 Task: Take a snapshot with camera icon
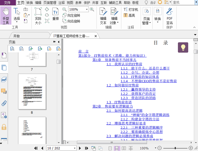26,9
